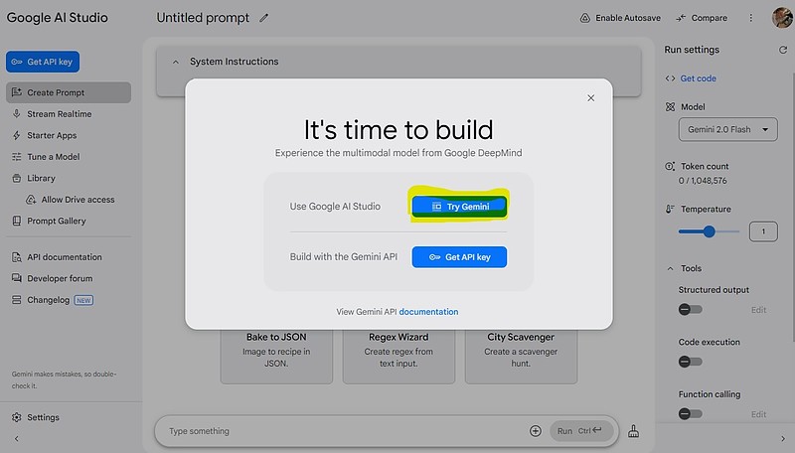Viewport: 795px width, 453px height.
Task: Reset run settings with the refresh icon
Action: [783, 50]
